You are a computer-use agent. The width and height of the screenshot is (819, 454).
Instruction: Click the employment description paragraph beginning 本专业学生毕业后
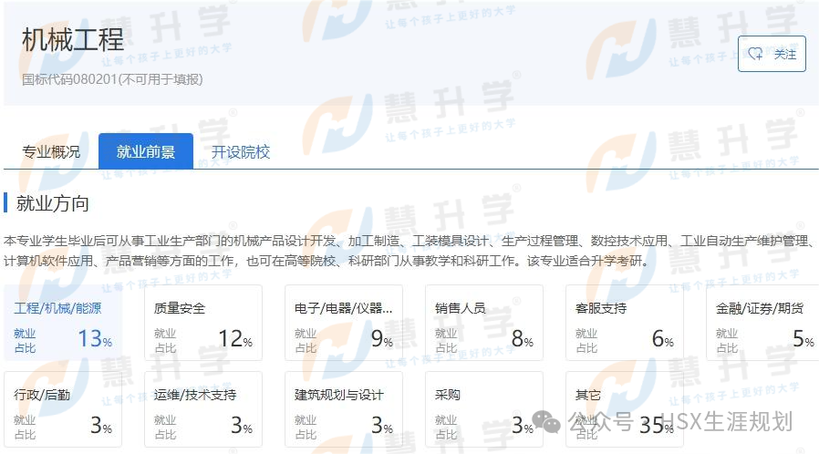click(x=409, y=251)
